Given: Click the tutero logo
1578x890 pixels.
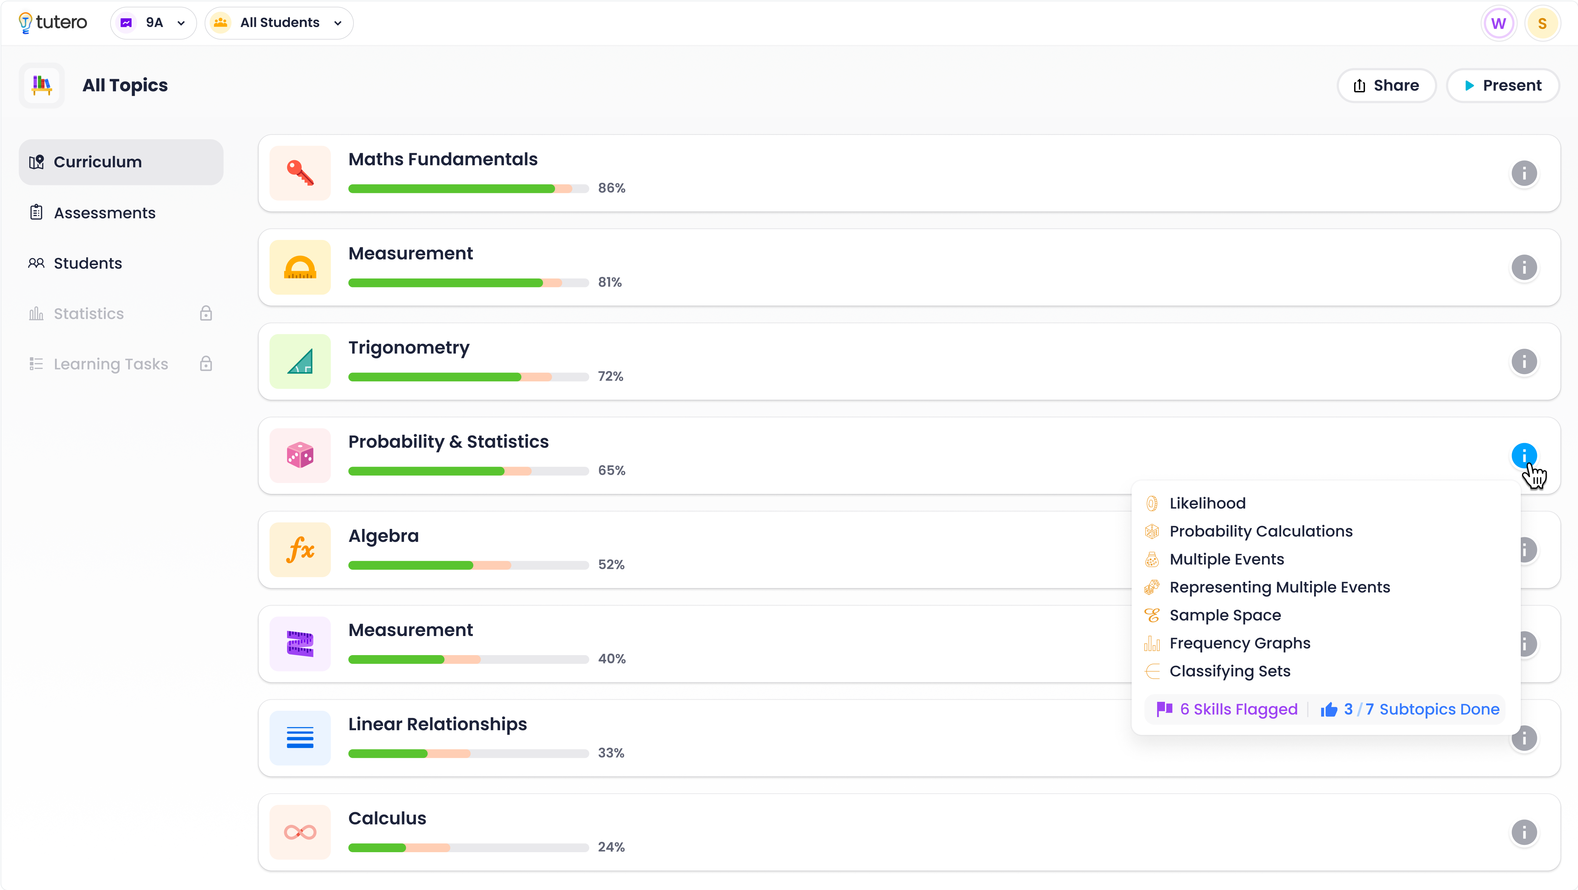Looking at the screenshot, I should 53,23.
